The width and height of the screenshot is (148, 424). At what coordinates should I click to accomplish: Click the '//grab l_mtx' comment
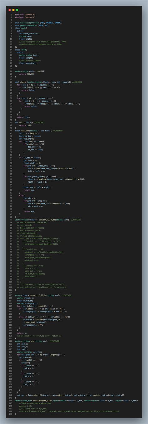point(26,406)
